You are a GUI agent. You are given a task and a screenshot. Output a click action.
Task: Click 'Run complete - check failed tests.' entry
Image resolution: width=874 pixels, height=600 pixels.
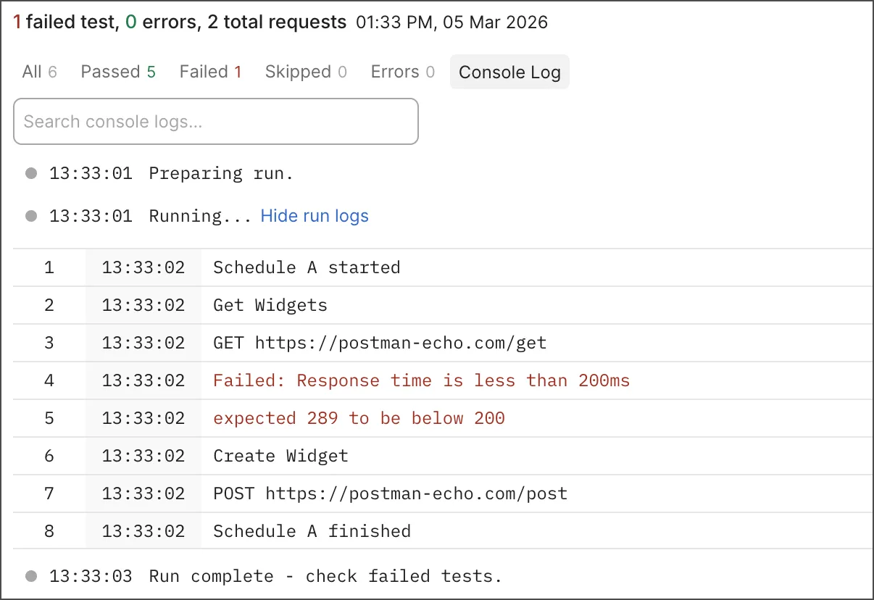(x=325, y=577)
